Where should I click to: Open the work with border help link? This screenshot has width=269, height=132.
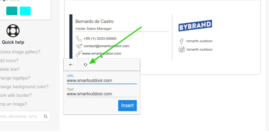[x=16, y=96]
